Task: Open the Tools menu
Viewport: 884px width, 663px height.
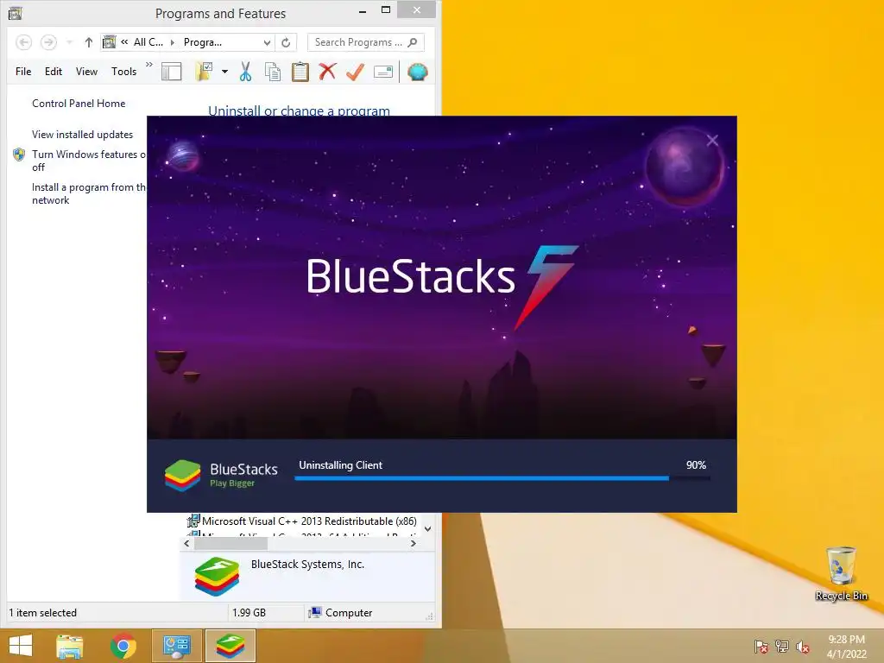Action: 124,72
